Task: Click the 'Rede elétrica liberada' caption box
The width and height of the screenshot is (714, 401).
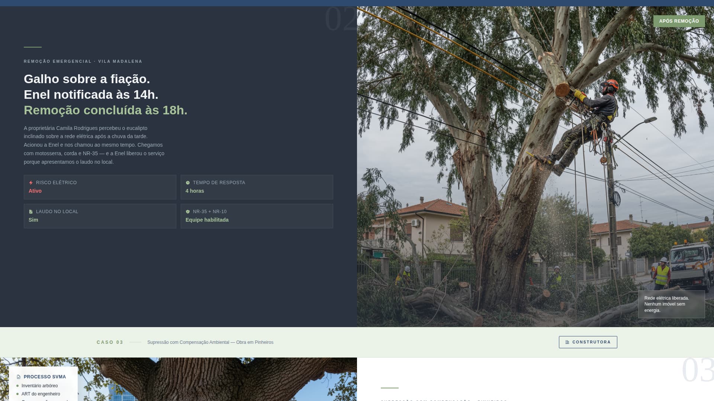Action: point(671,304)
